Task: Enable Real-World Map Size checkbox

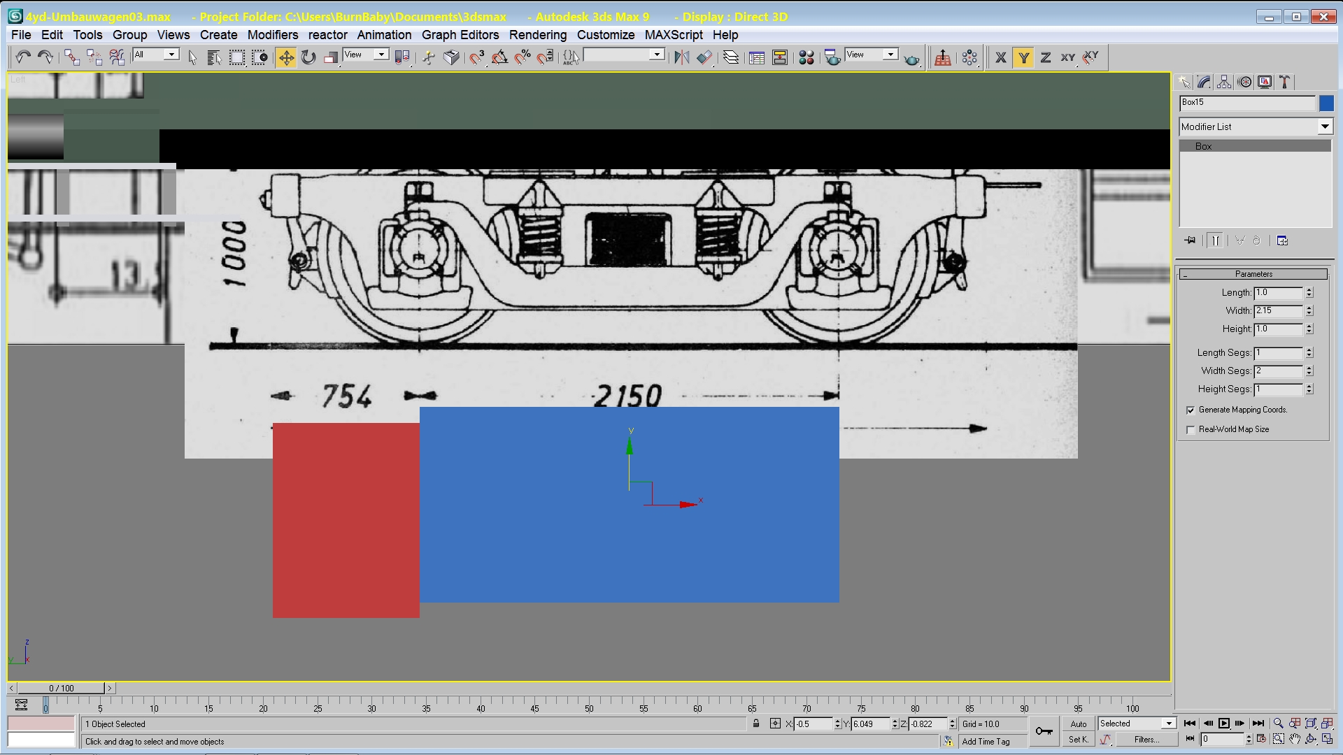Action: tap(1191, 430)
